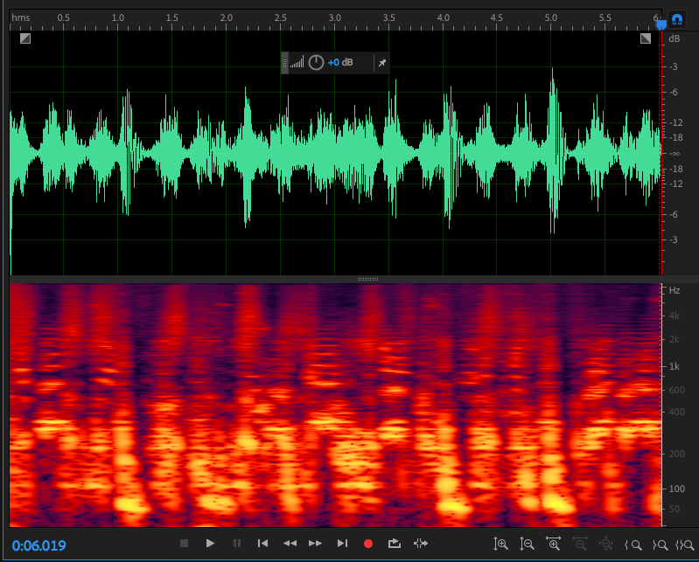Pin the volume HUD overlay
This screenshot has height=562, width=699.
(x=381, y=62)
